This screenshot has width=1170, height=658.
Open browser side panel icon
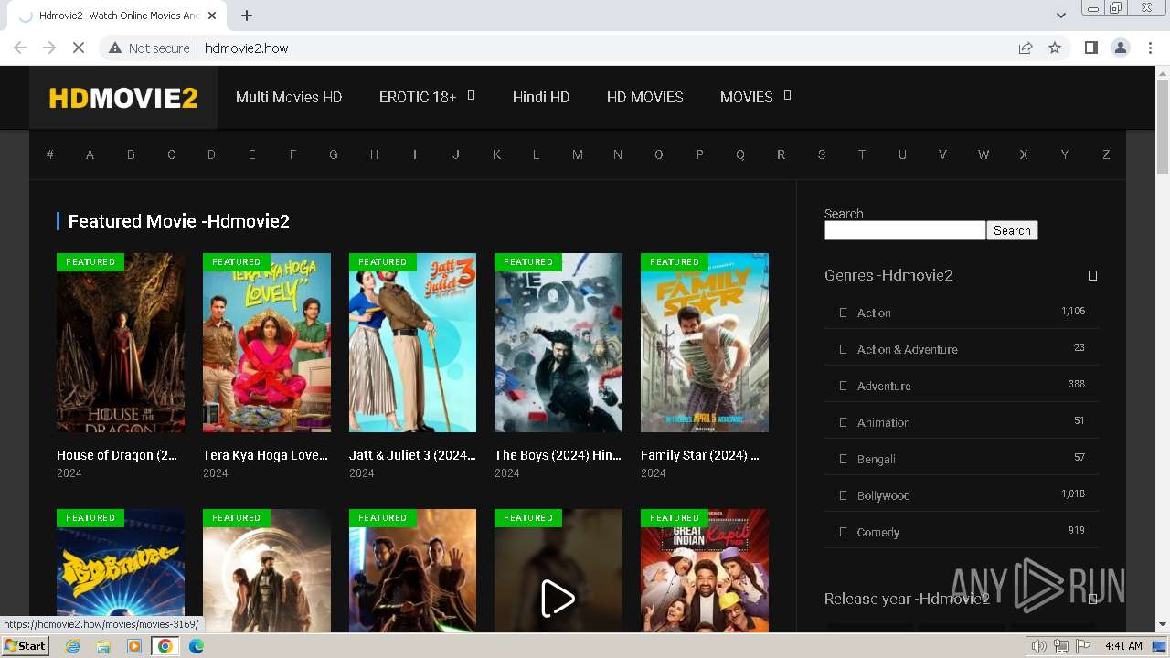coord(1090,48)
